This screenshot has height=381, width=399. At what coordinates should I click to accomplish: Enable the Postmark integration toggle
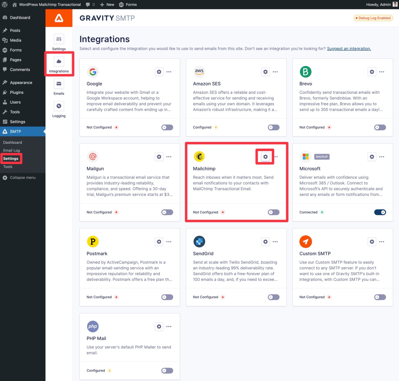(x=167, y=297)
